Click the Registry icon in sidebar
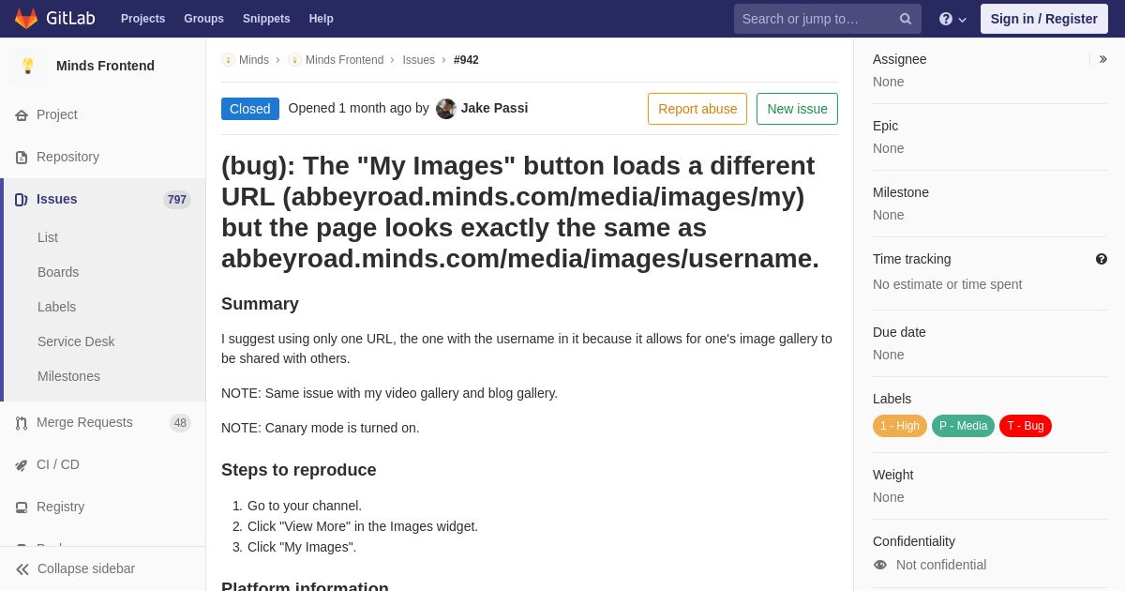The height and width of the screenshot is (591, 1125). point(22,508)
